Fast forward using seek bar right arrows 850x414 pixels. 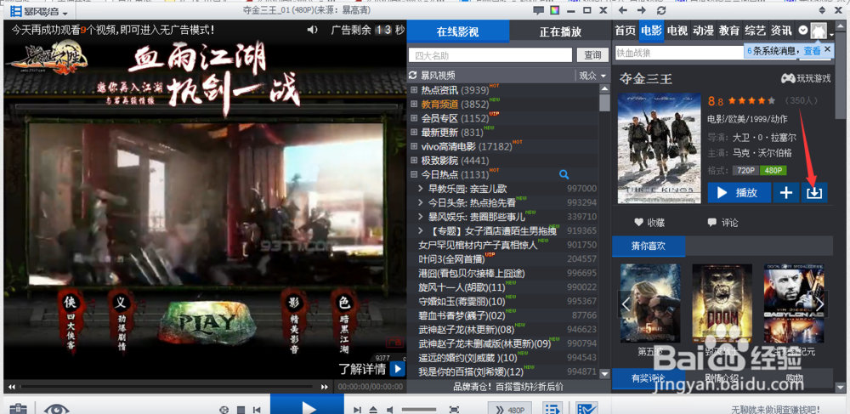[325, 387]
